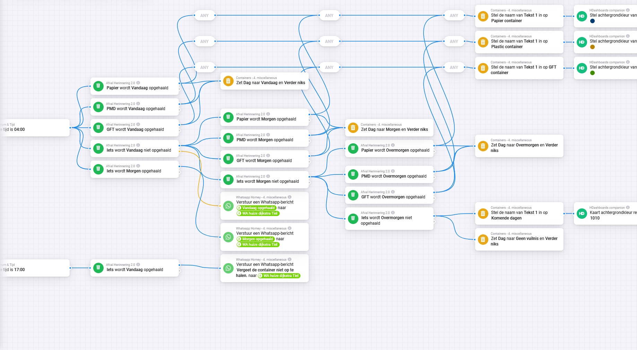
Task: Click the Vandaag opgehaald tag in the WhatsApp card
Action: pyautogui.click(x=256, y=208)
